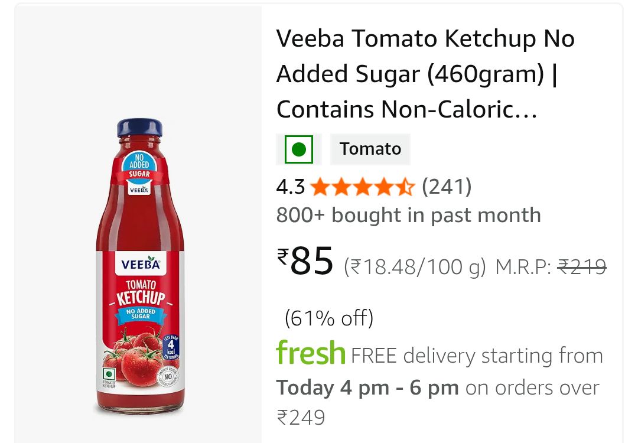Click the small veg mark on the bottle label

pos(108,375)
